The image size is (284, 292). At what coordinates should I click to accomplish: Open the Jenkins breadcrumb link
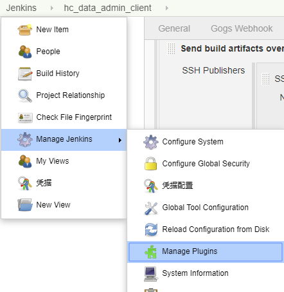pos(21,8)
